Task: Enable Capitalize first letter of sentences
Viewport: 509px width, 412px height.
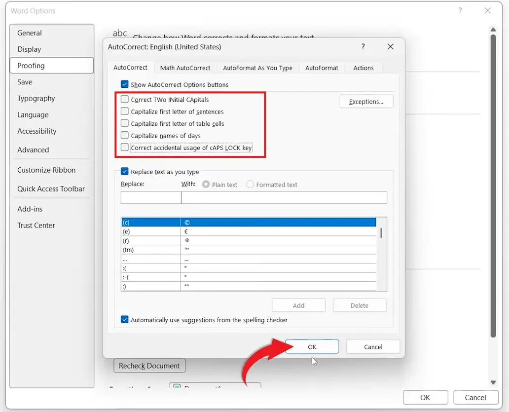Action: coord(125,111)
